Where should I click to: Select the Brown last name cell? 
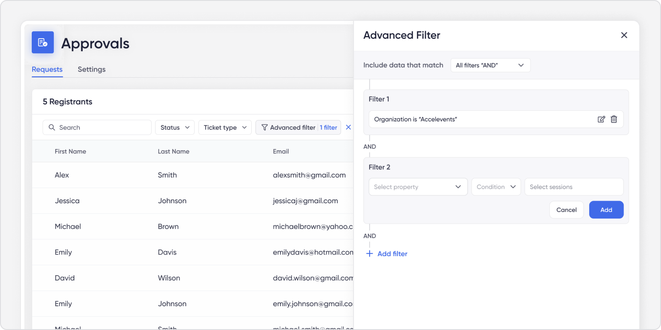pyautogui.click(x=168, y=227)
